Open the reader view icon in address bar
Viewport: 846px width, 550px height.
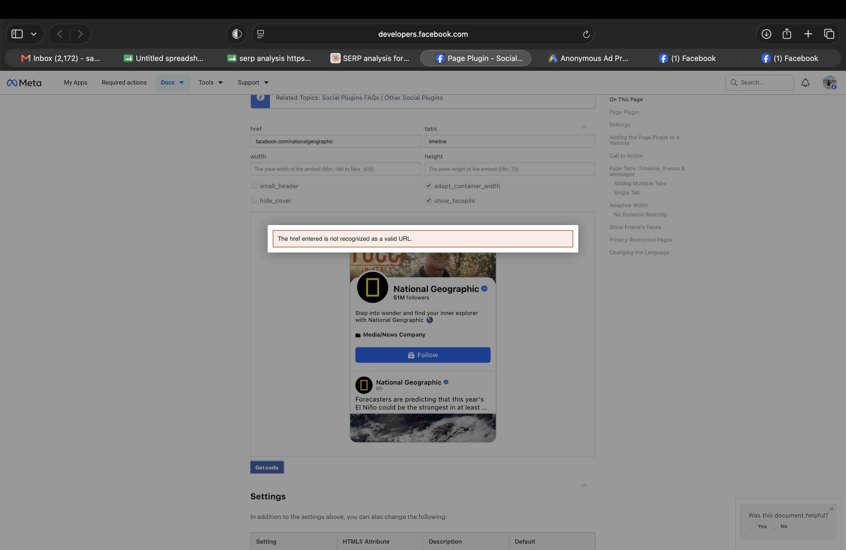pos(260,34)
